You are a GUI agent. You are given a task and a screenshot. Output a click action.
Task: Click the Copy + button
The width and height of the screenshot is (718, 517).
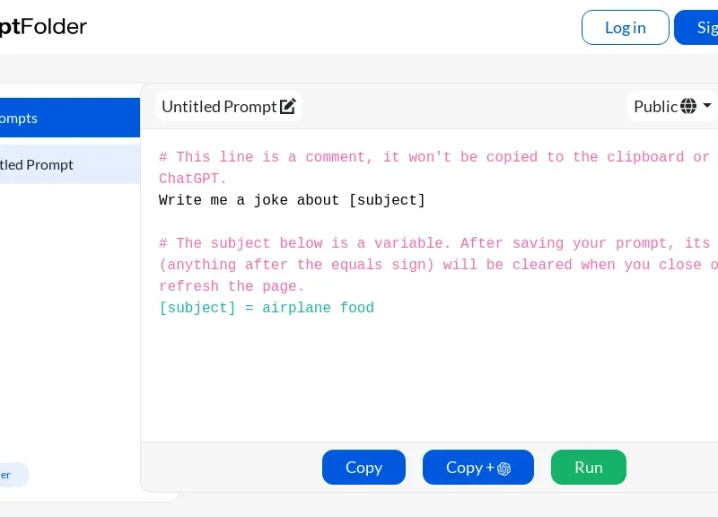[477, 468]
